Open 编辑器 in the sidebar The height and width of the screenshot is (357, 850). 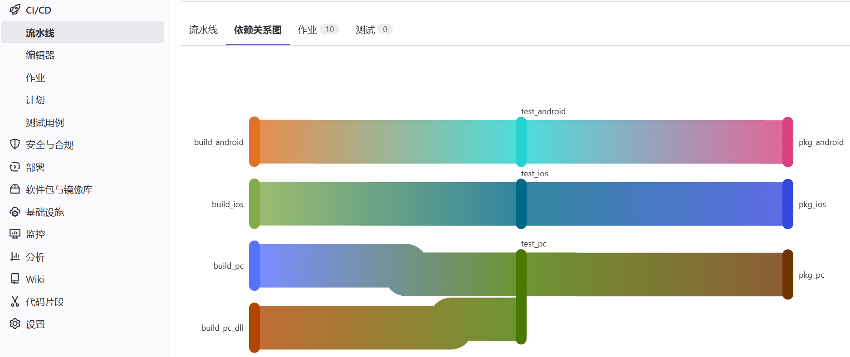40,55
